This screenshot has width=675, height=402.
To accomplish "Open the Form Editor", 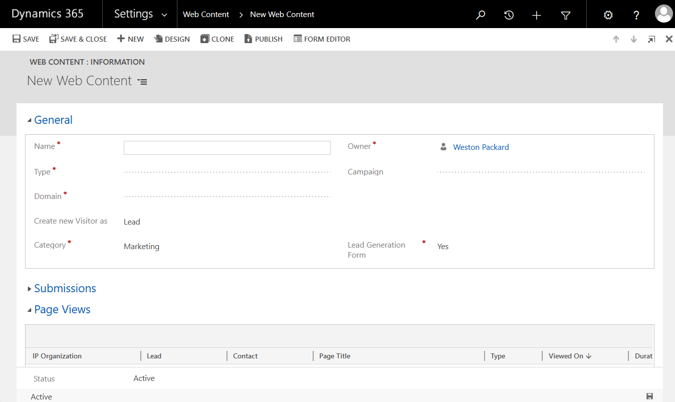I will coord(322,39).
